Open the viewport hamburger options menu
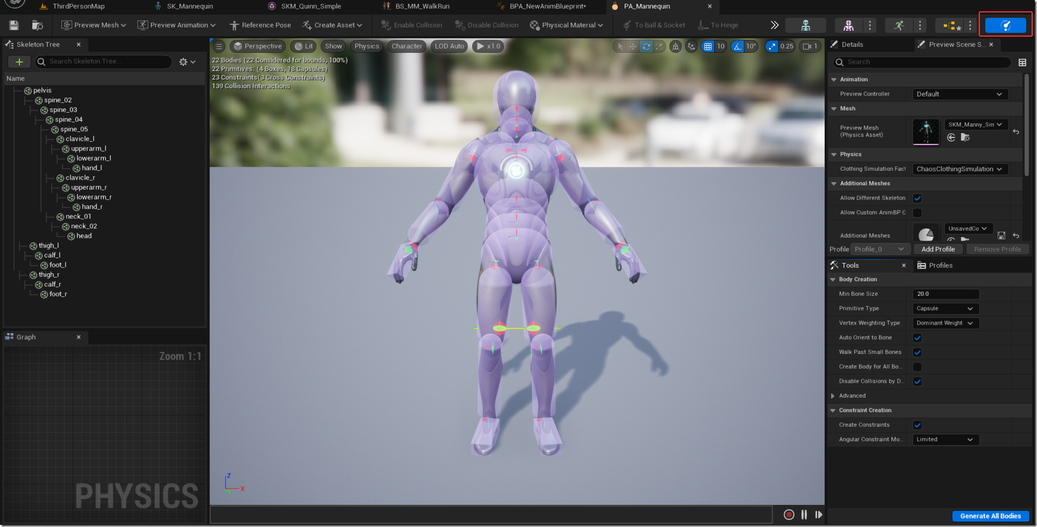 219,46
